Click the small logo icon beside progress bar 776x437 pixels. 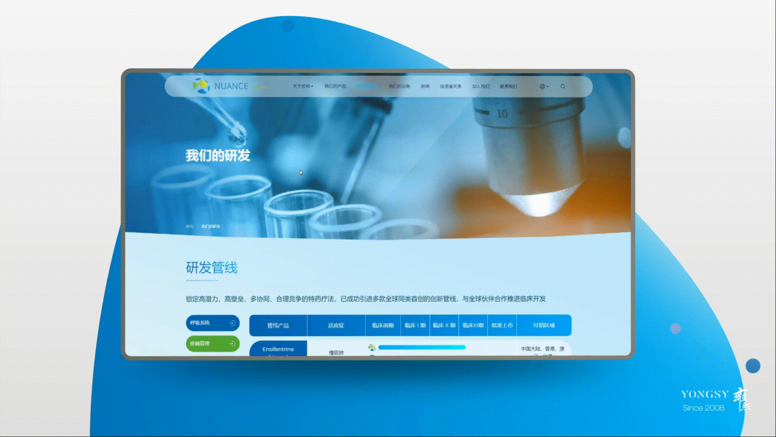pos(371,347)
